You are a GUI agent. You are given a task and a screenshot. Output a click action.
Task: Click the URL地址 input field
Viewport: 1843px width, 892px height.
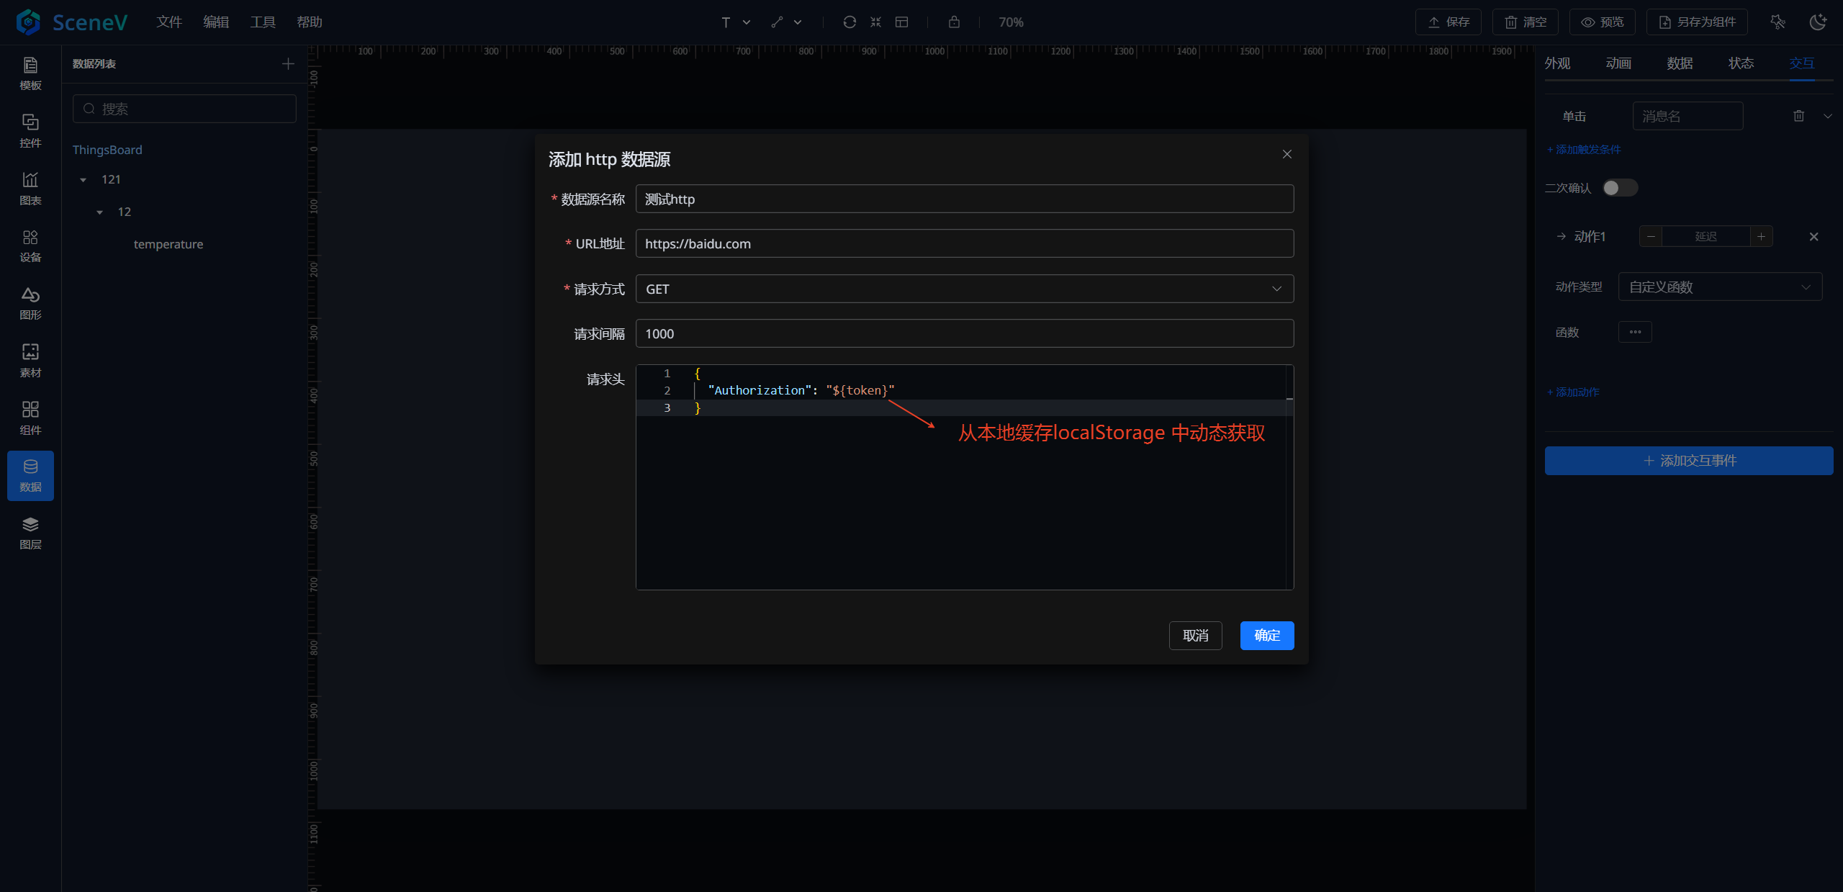(964, 244)
